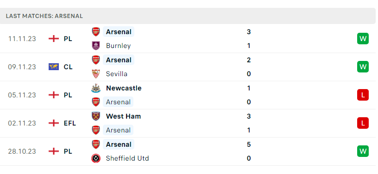Click the red L badge for West Ham match

pyautogui.click(x=363, y=123)
